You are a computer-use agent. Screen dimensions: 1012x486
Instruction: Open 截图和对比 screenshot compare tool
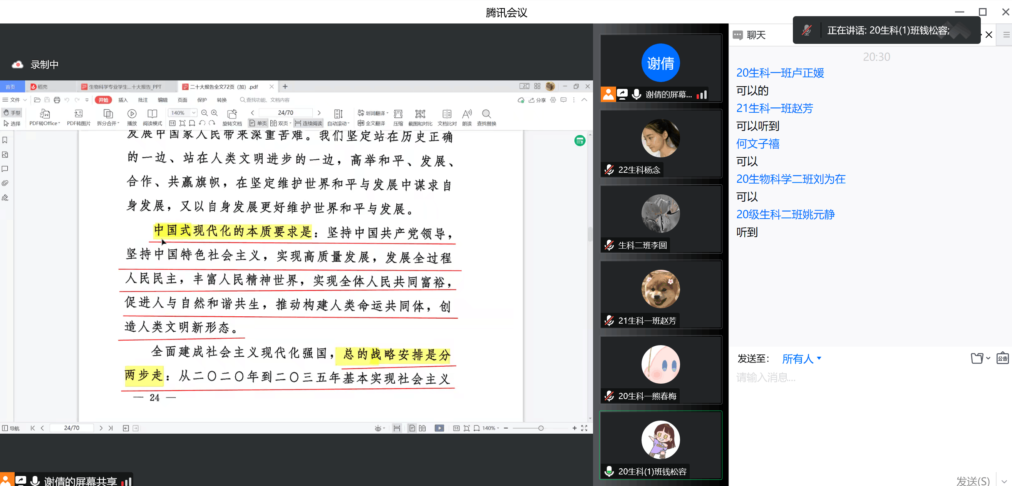pyautogui.click(x=420, y=114)
